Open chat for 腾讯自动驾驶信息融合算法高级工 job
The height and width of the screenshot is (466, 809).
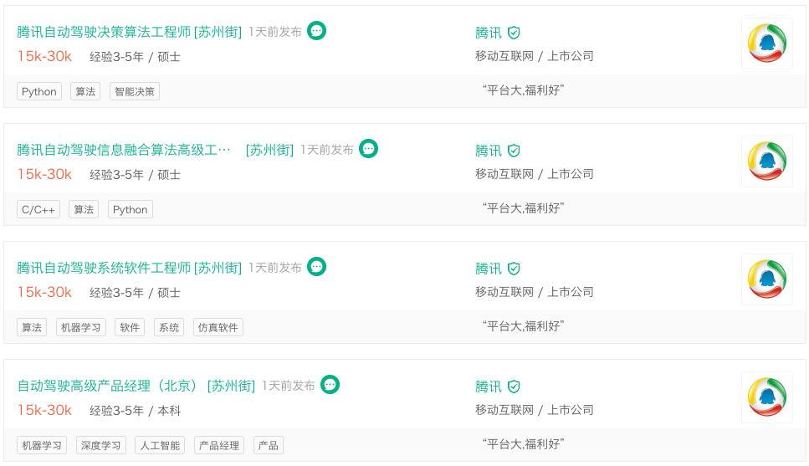pos(368,149)
